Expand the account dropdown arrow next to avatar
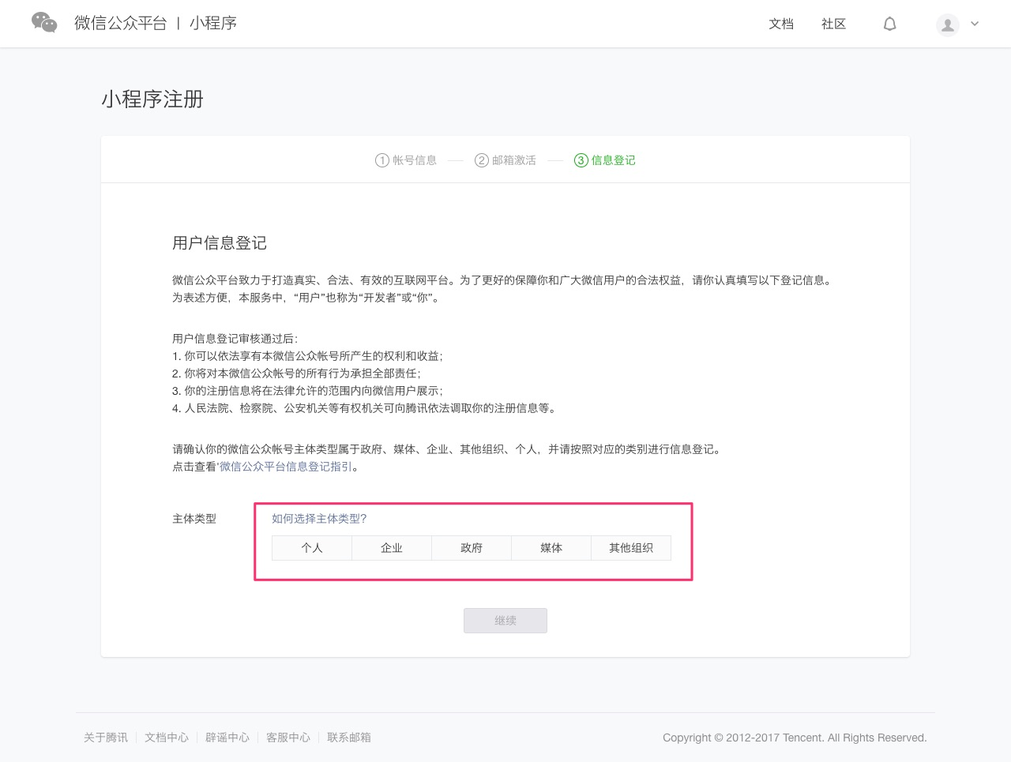Viewport: 1011px width, 762px height. (x=975, y=24)
